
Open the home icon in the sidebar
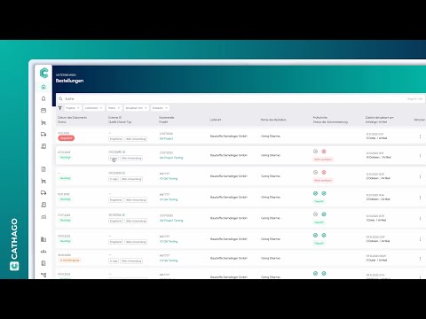coord(43,87)
